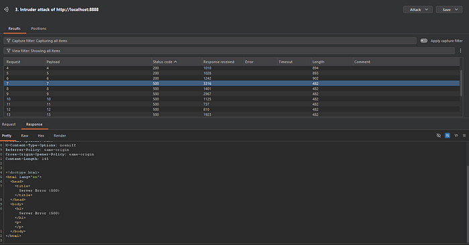Screen dimensions: 469x245
Task: Open the response viewer hamburger menu icon
Action: click(x=464, y=136)
